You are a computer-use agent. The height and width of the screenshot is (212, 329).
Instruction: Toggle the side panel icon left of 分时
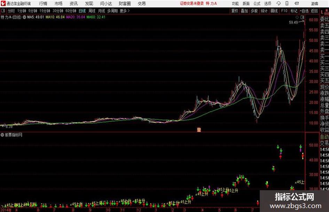(x=3, y=11)
